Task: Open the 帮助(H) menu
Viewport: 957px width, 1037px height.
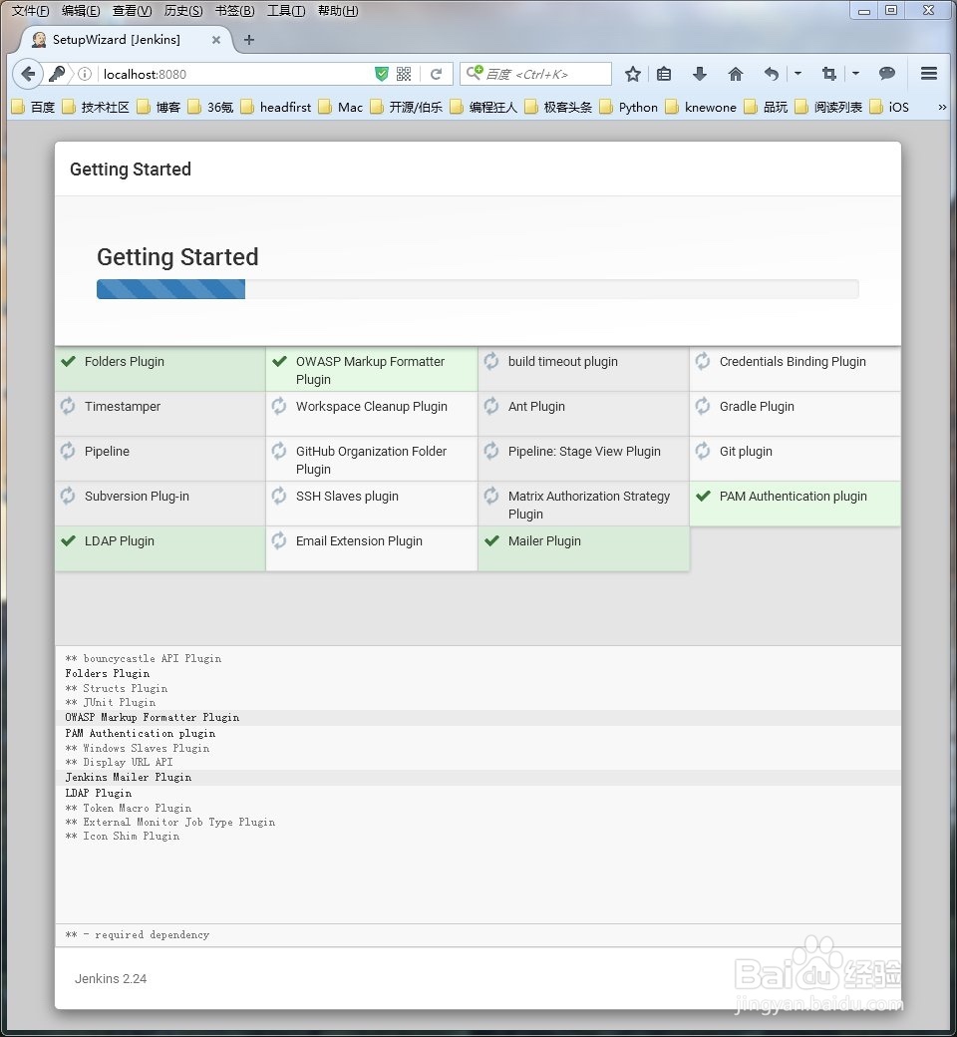Action: [338, 11]
